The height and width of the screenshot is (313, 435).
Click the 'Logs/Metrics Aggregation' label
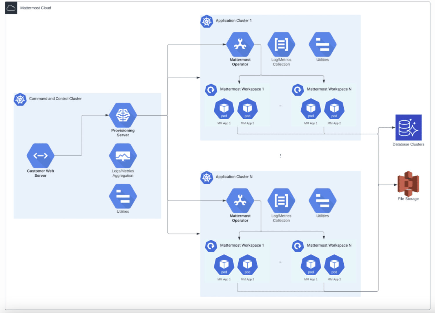tap(123, 173)
